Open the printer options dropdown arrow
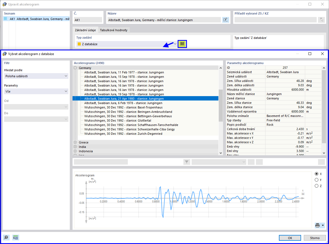This screenshot has height=244, width=329. click(x=323, y=225)
